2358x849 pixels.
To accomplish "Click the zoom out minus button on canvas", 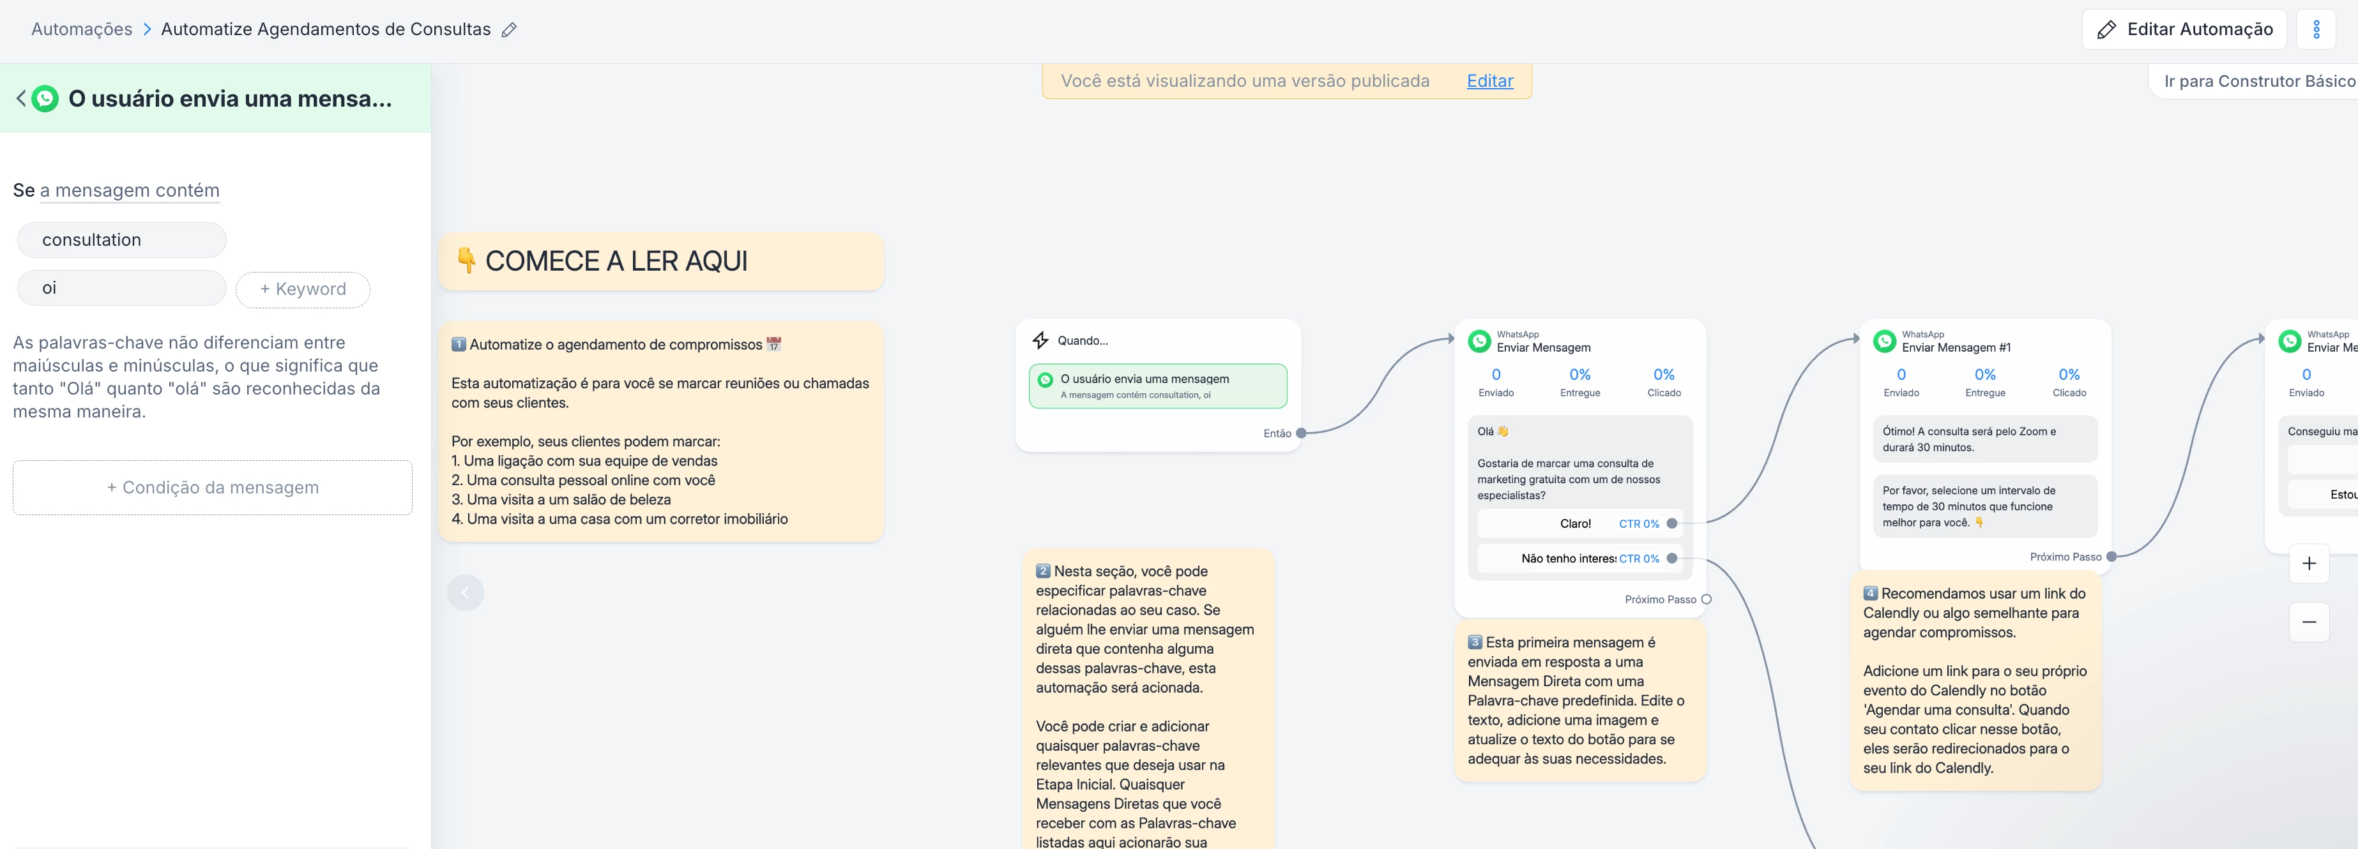I will point(2309,622).
